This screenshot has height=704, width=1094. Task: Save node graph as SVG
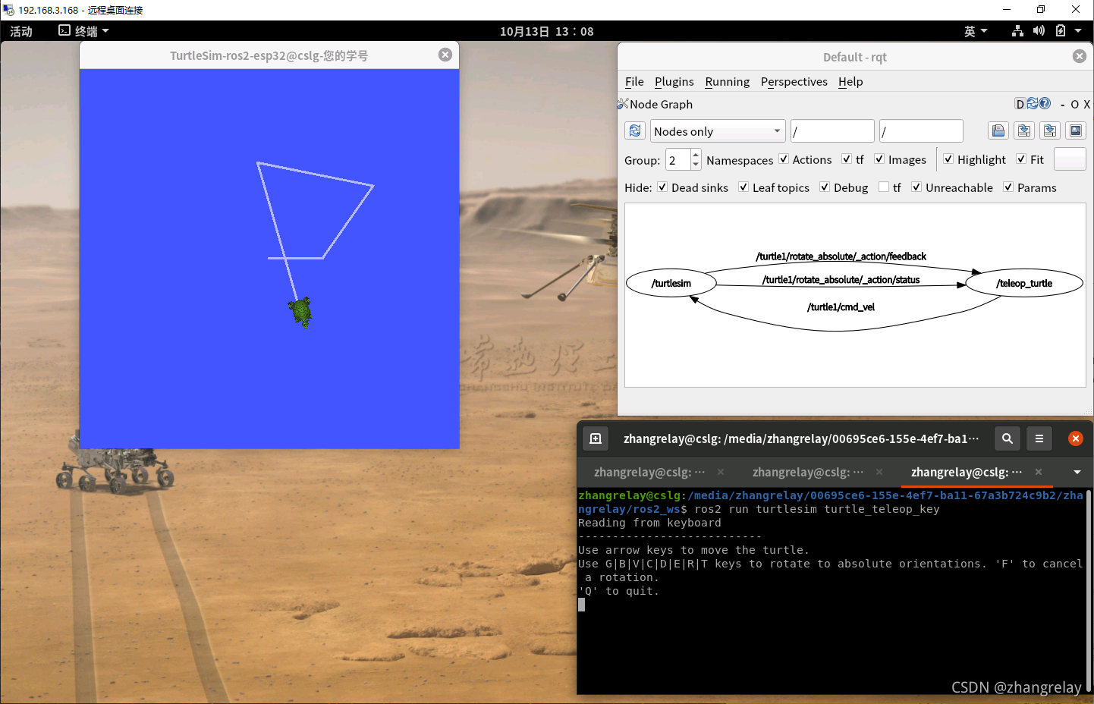(x=1050, y=130)
